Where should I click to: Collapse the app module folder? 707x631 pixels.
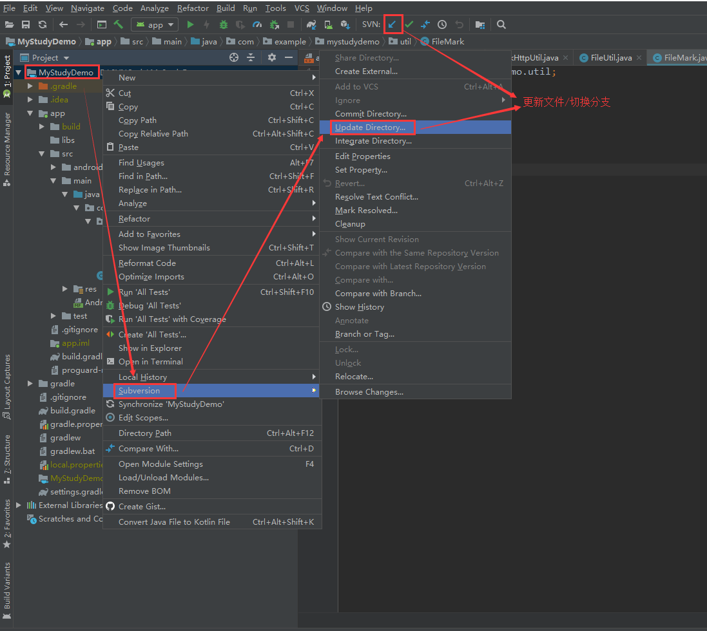tap(30, 113)
